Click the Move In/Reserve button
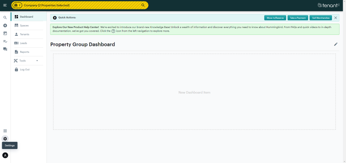This screenshot has width=346, height=163. coord(275,18)
